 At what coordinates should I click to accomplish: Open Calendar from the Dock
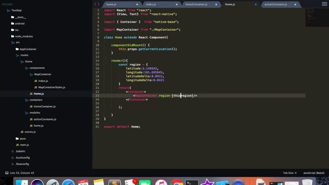[83, 182]
